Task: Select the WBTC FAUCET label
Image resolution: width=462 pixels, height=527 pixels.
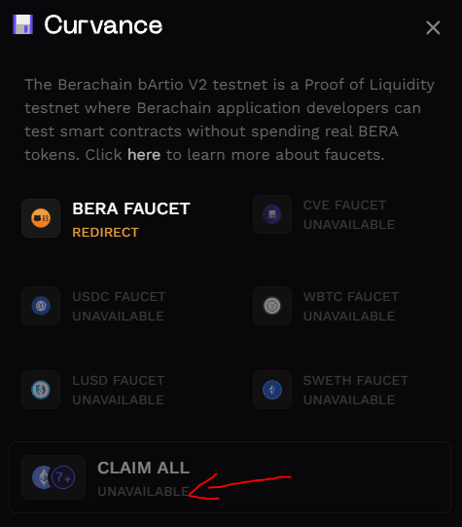Action: click(x=351, y=297)
